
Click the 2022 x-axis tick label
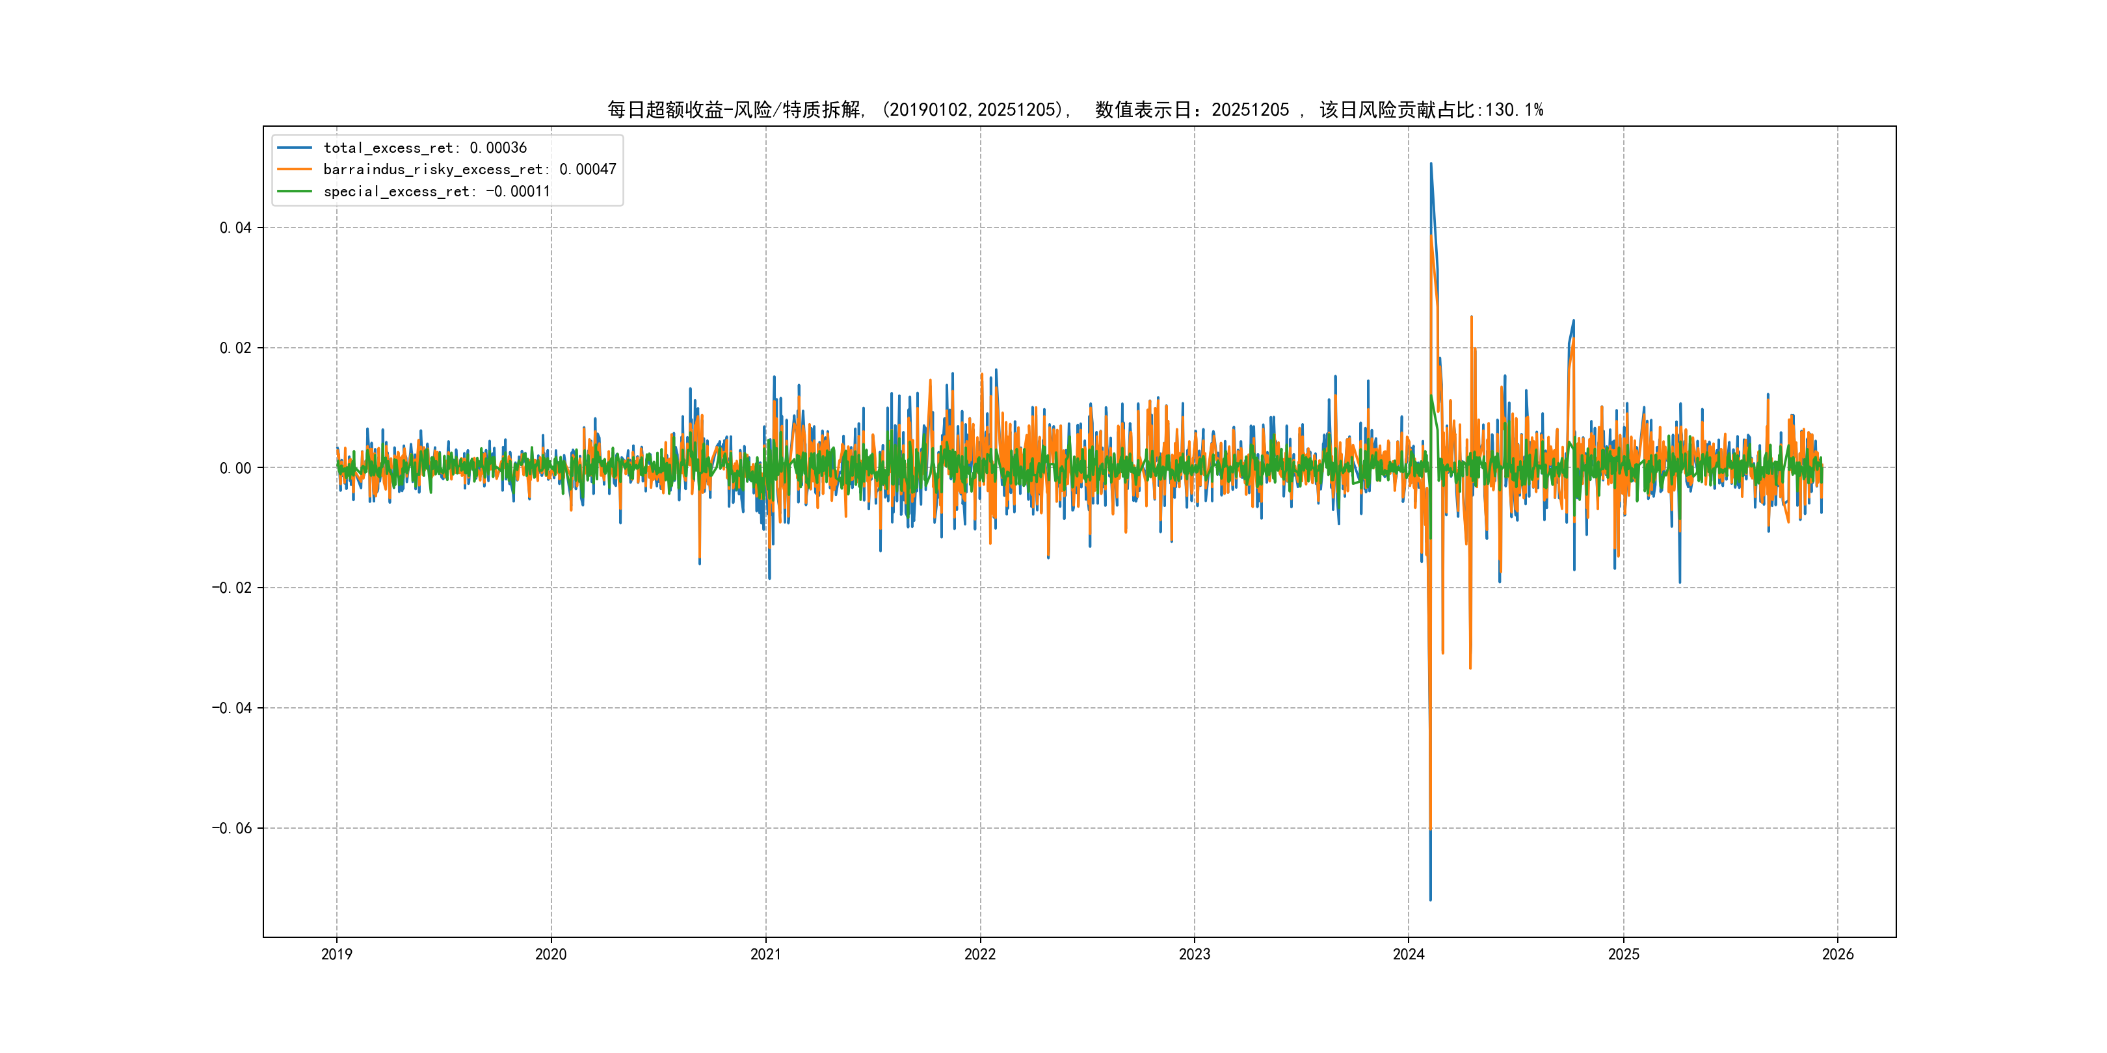click(980, 954)
